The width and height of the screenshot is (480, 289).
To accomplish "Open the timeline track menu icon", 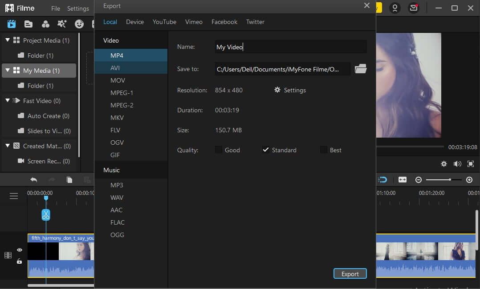I will tap(14, 196).
